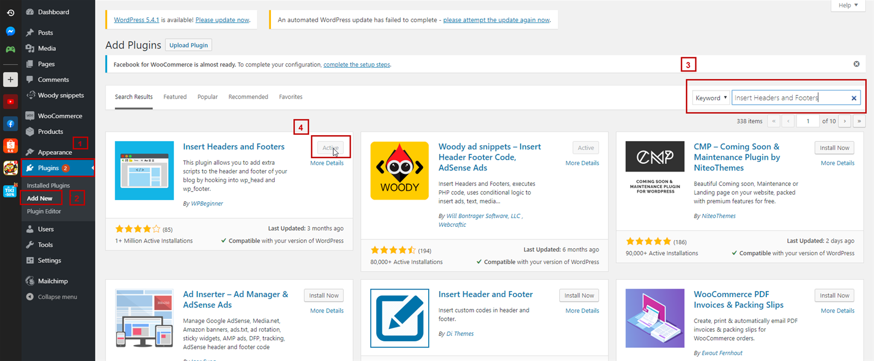Go to next page of results

[845, 121]
